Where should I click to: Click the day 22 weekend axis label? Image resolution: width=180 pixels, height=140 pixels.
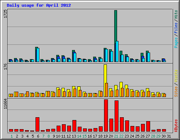tap(121, 136)
